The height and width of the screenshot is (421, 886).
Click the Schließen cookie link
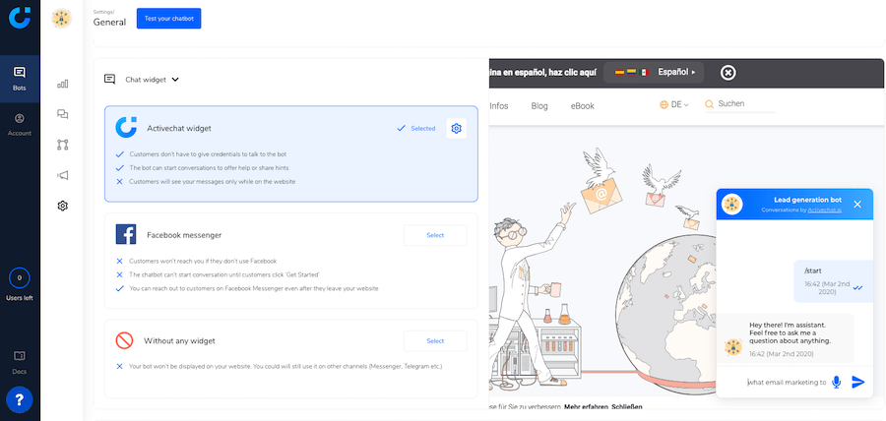click(x=627, y=407)
